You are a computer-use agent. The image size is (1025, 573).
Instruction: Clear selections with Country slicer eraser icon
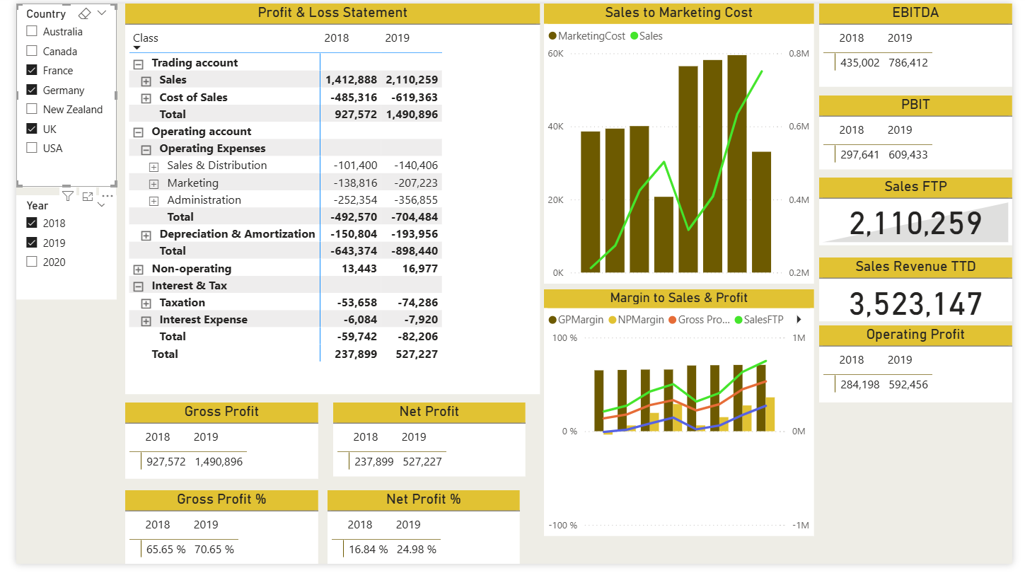[x=84, y=13]
